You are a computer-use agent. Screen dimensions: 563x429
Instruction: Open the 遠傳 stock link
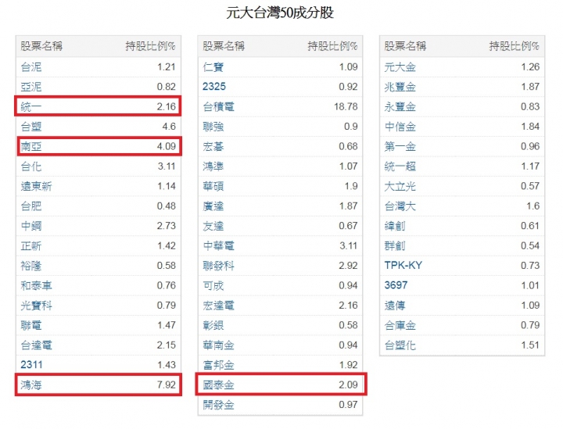[x=395, y=306]
